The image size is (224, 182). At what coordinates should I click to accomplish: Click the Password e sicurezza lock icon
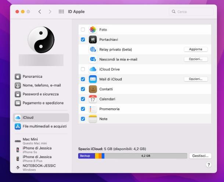tap(18, 94)
